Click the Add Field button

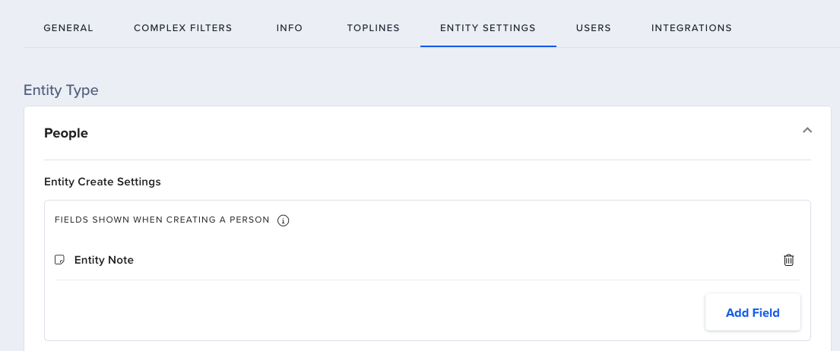coord(753,312)
